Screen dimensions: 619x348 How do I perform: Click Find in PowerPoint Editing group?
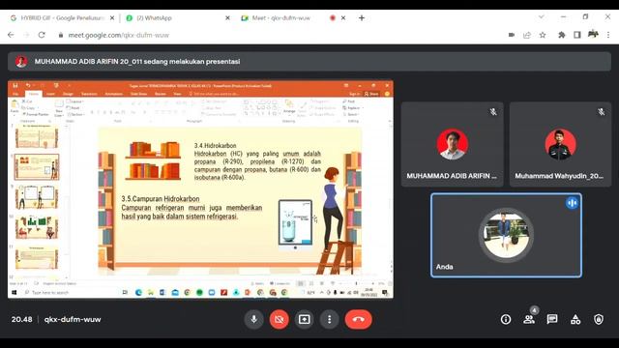[x=349, y=101]
